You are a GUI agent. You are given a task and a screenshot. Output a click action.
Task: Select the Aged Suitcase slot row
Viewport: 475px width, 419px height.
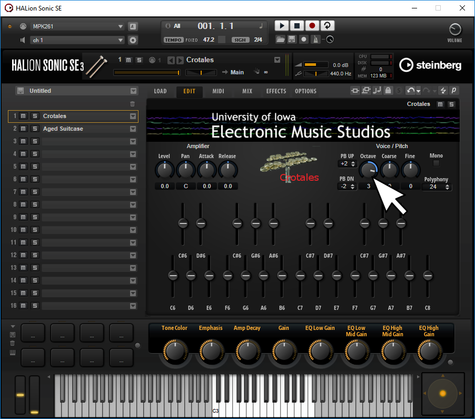click(73, 129)
